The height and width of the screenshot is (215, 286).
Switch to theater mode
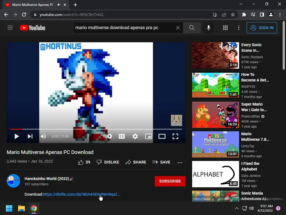click(x=162, y=136)
